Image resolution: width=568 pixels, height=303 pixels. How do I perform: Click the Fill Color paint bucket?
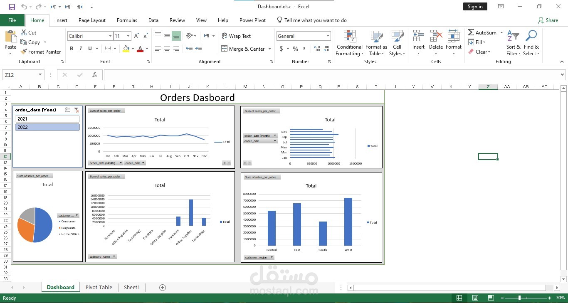126,49
